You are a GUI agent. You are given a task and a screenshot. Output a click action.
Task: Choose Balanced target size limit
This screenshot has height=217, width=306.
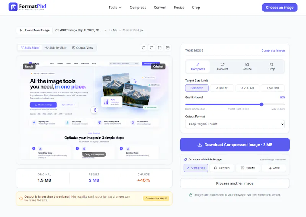[197, 88]
